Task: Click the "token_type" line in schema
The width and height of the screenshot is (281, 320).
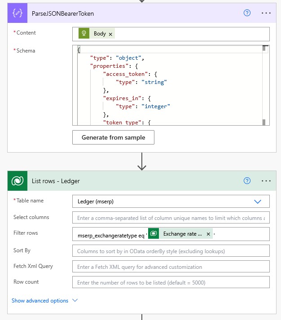Action: click(x=127, y=123)
